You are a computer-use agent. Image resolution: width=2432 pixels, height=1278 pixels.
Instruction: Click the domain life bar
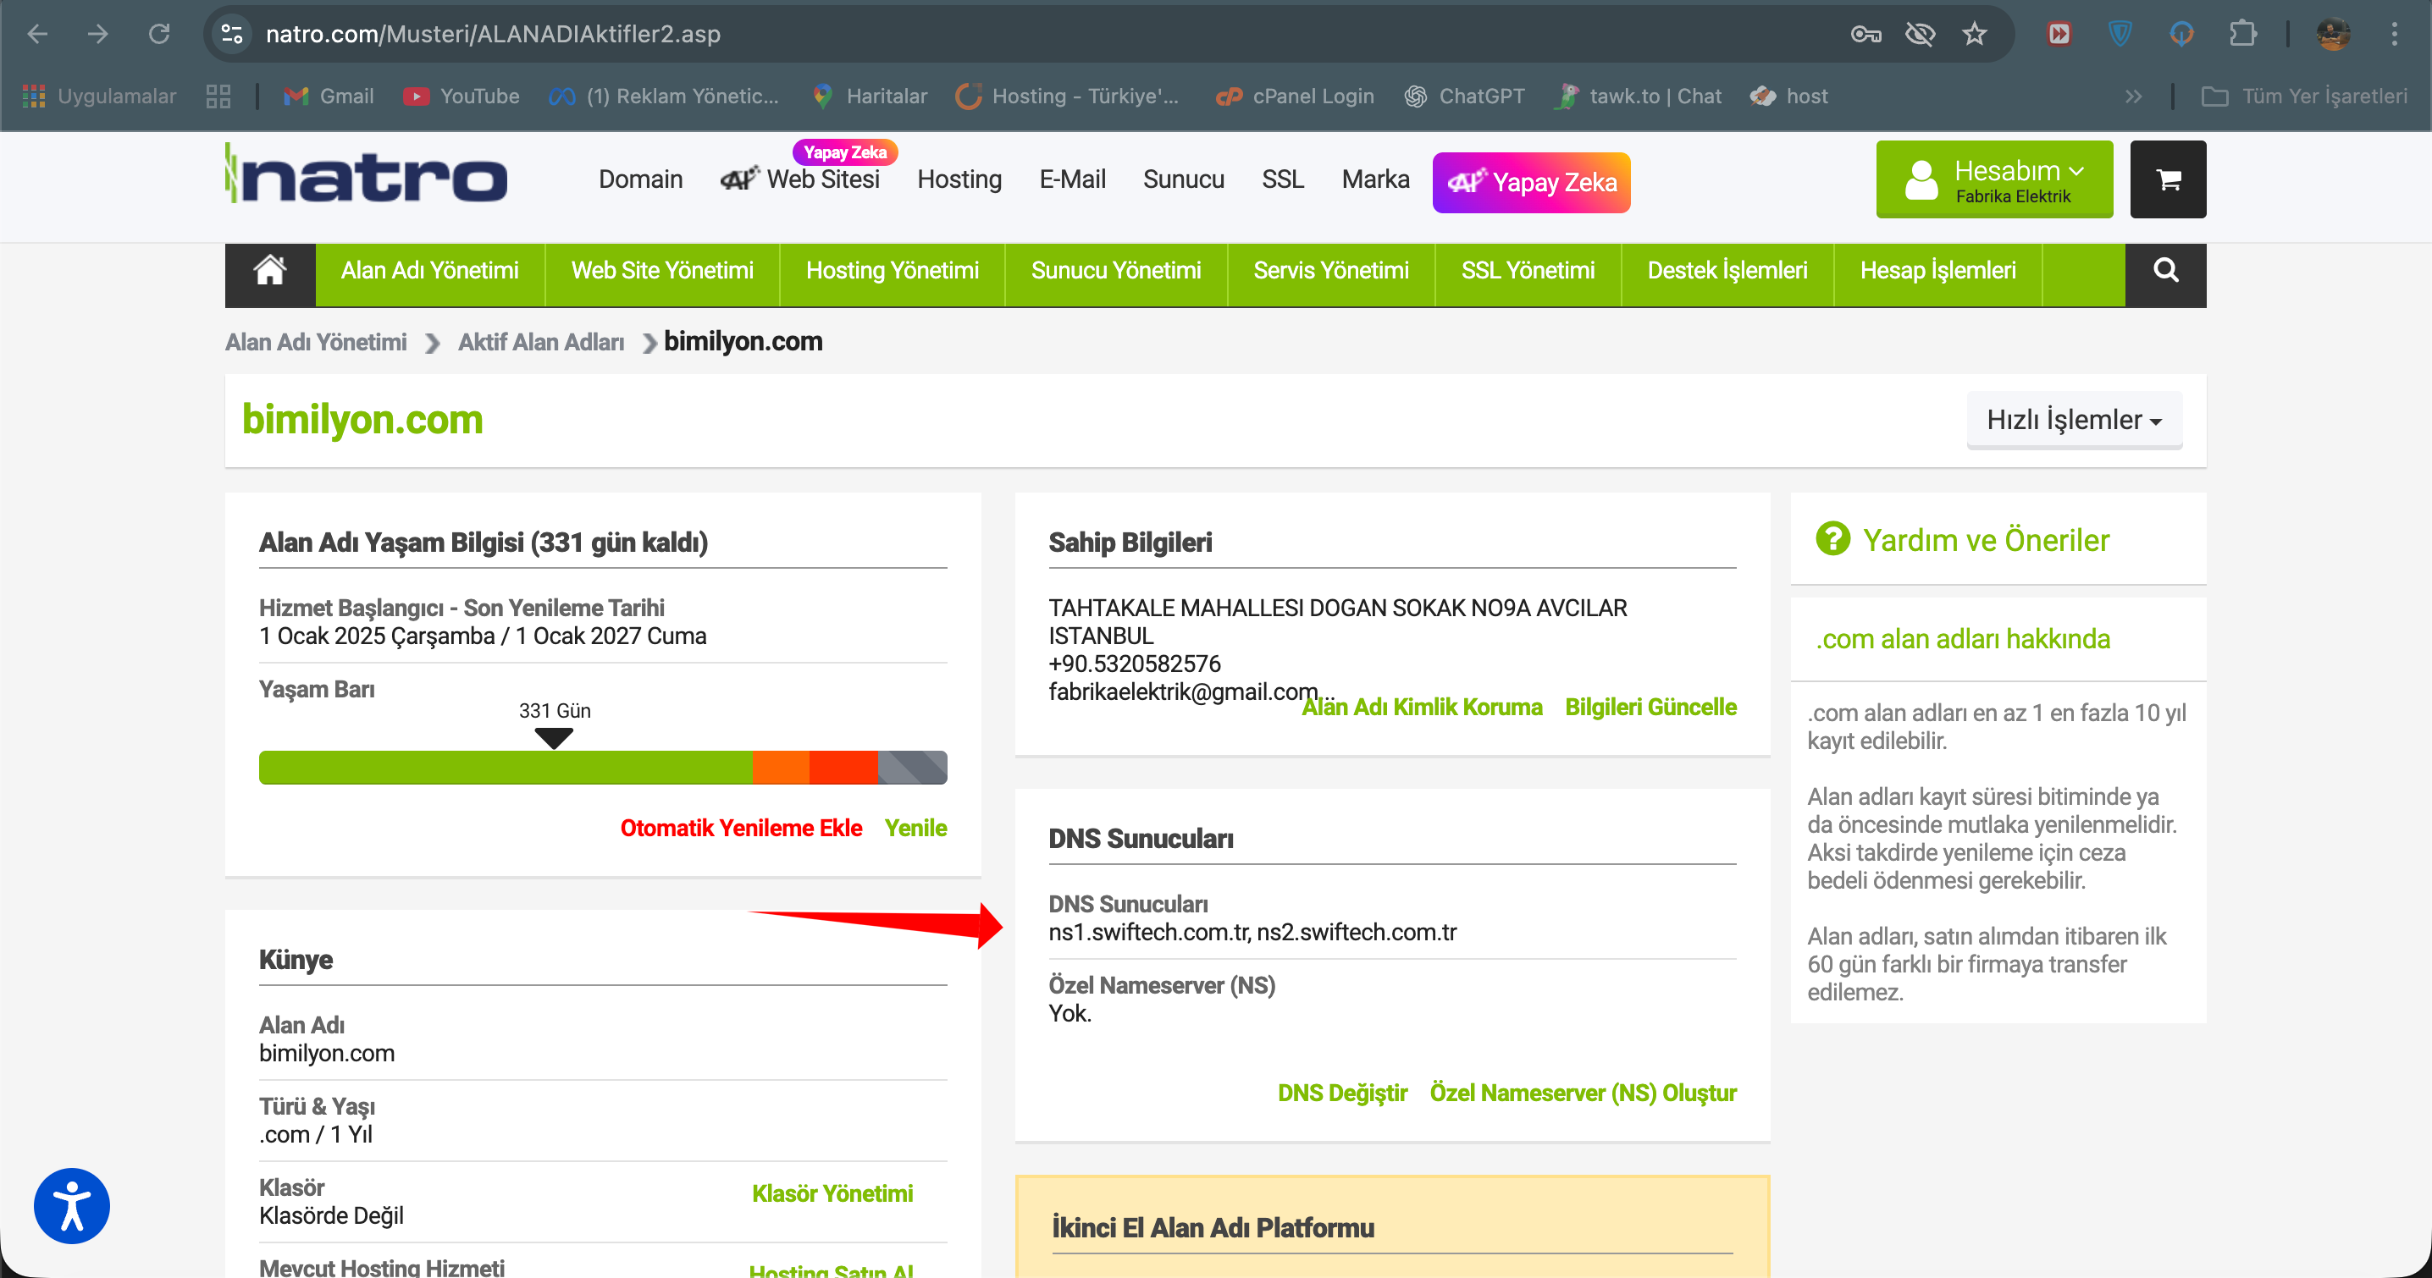pyautogui.click(x=602, y=768)
